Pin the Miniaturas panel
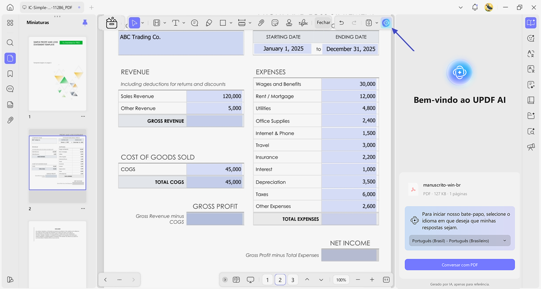Image resolution: width=541 pixels, height=289 pixels. [85, 22]
